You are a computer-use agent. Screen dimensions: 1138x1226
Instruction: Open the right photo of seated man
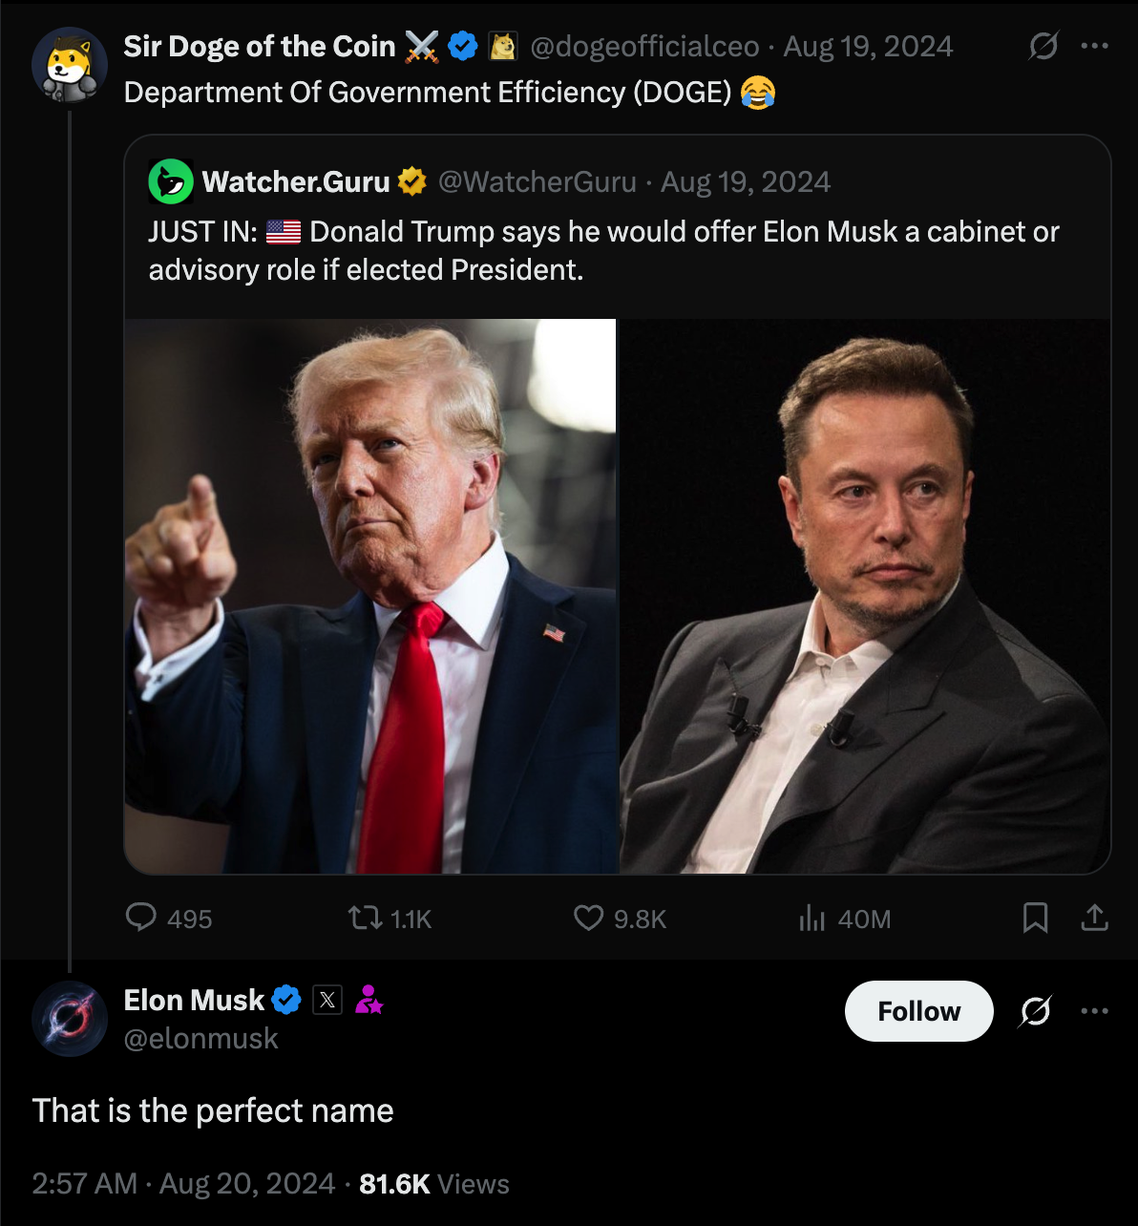(866, 596)
